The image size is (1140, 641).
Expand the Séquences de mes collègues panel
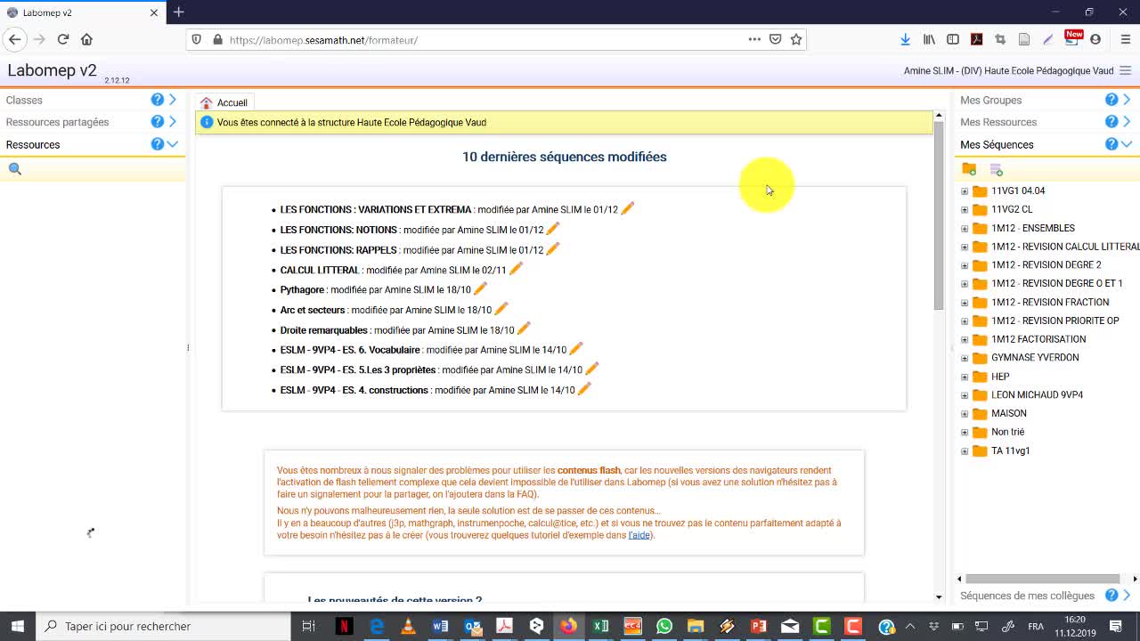[1127, 596]
